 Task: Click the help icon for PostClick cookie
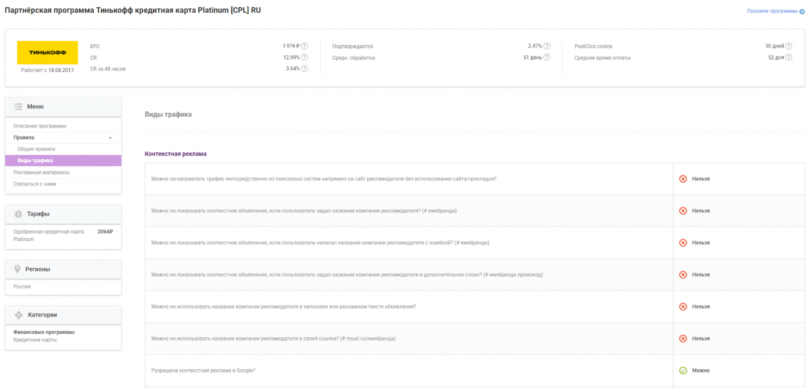[x=789, y=46]
